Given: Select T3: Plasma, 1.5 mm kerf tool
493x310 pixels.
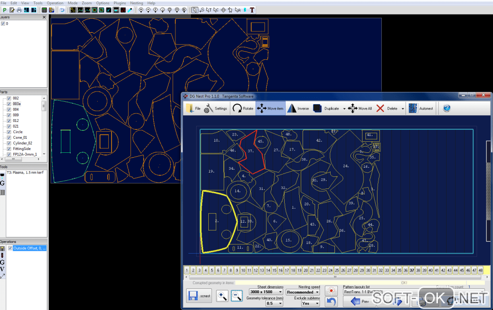Looking at the screenshot, I should click(x=25, y=173).
